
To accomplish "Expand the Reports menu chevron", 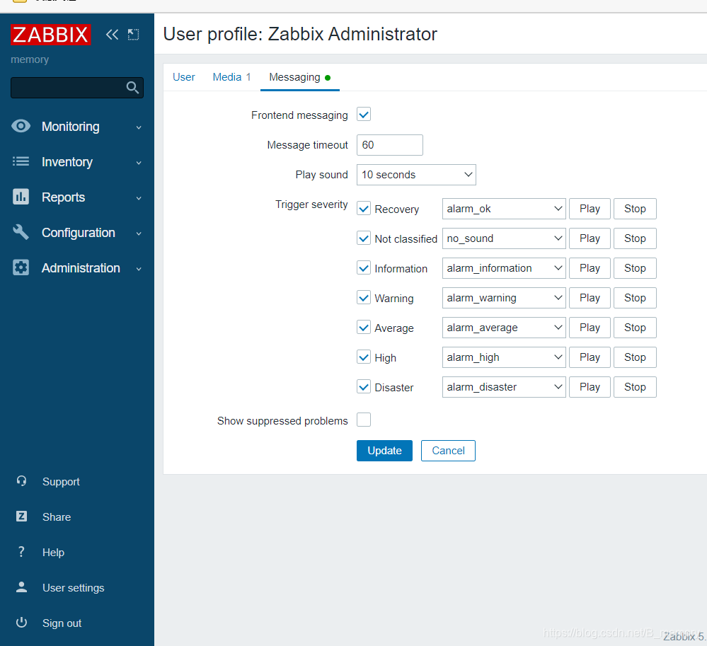I will click(x=139, y=198).
